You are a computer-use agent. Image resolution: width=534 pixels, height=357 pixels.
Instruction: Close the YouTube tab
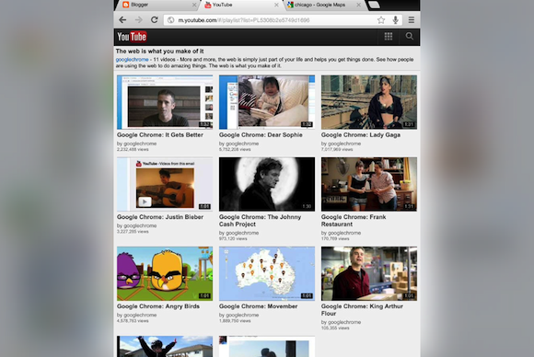[276, 5]
